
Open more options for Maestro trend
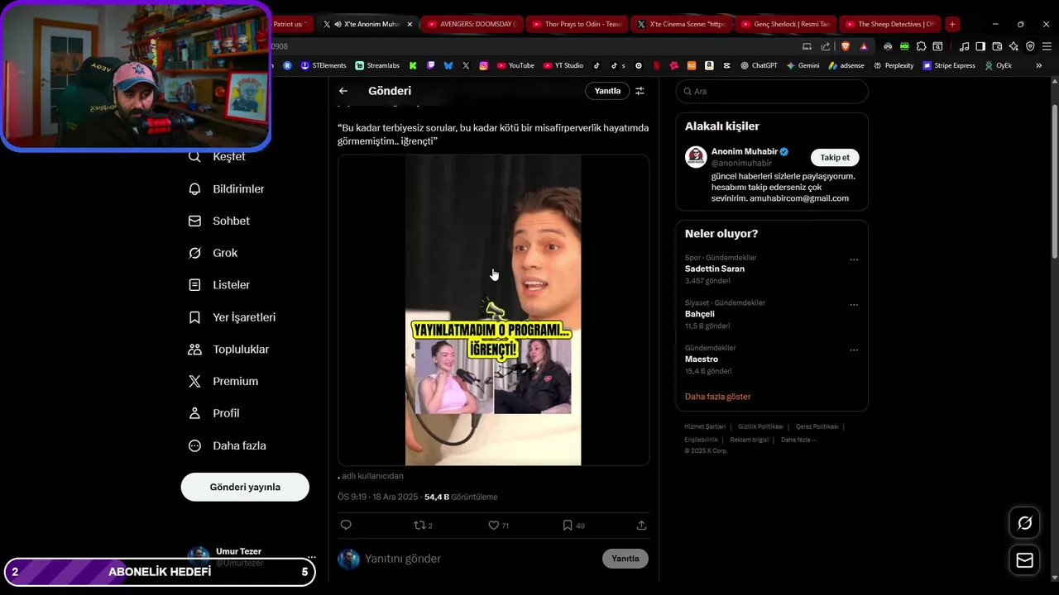854,350
